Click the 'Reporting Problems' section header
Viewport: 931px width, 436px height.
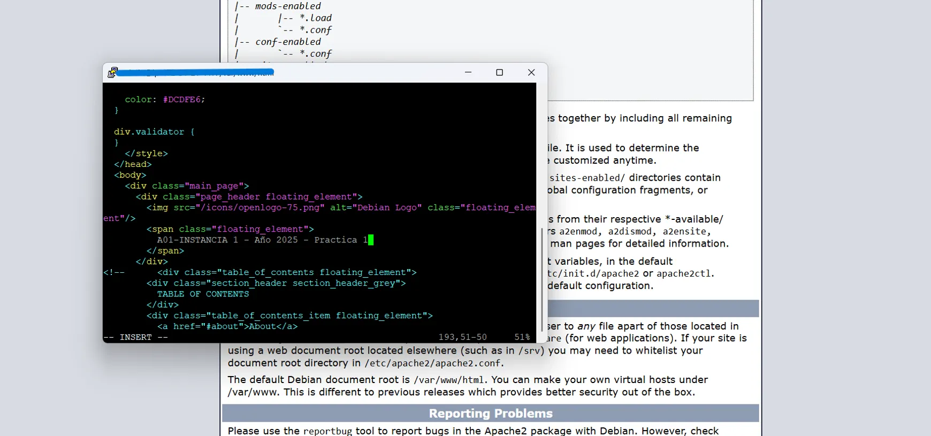click(x=490, y=414)
